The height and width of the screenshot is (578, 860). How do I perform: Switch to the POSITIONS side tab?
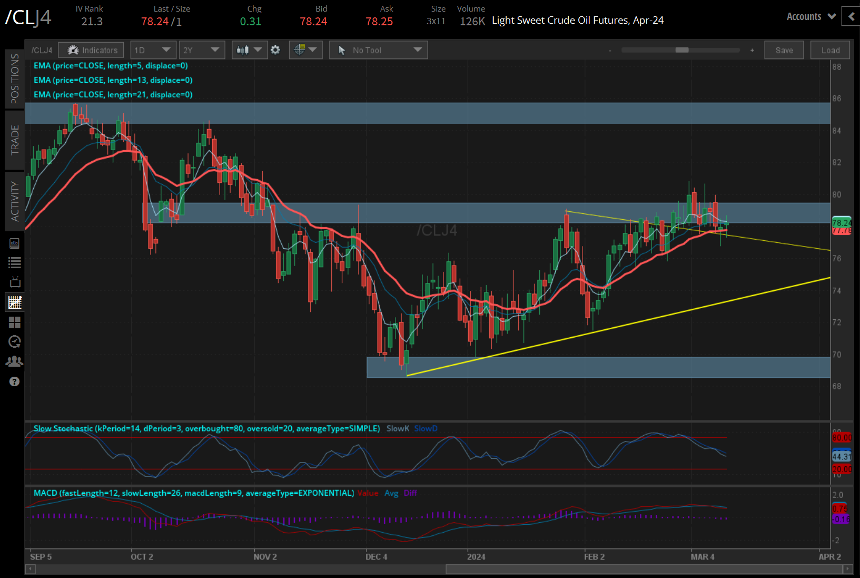point(14,79)
